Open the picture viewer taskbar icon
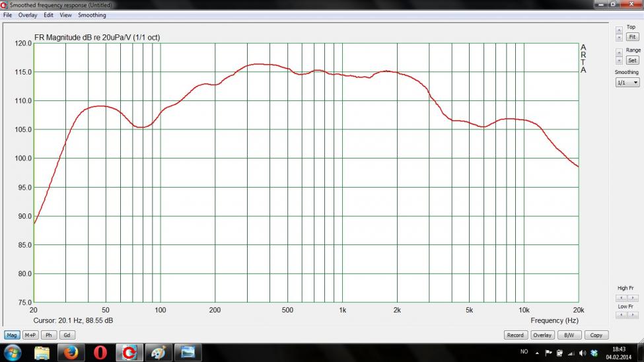 coord(188,353)
